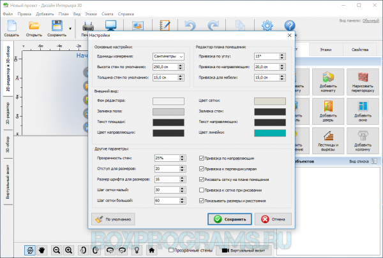The width and height of the screenshot is (383, 258).
Task: Open the Добавить menu
Action: point(45,14)
